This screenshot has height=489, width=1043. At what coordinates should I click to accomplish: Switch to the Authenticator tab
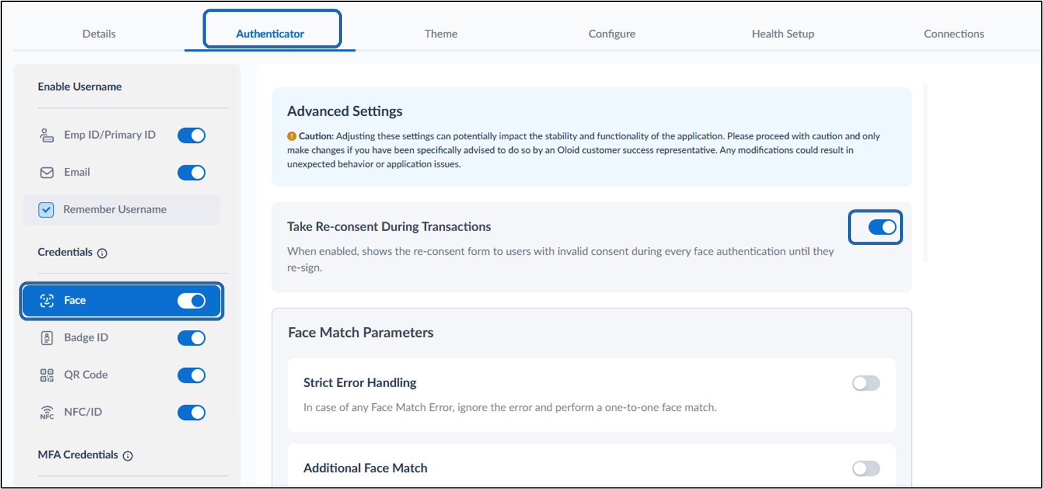270,34
